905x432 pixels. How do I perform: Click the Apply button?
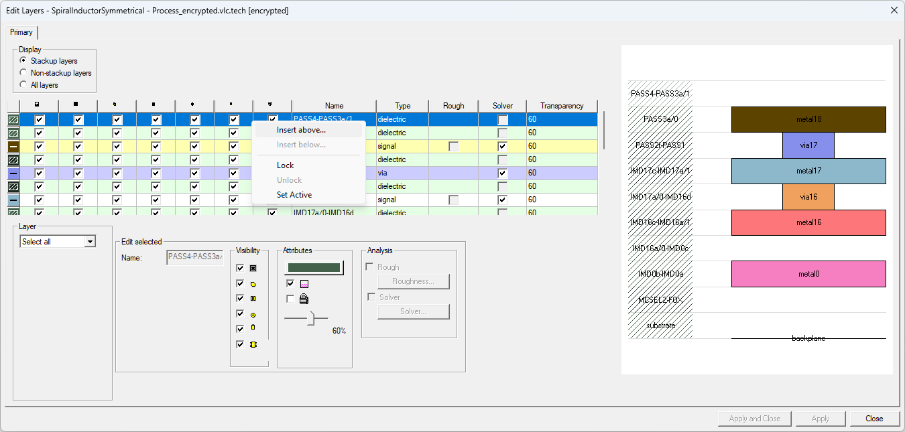click(820, 418)
